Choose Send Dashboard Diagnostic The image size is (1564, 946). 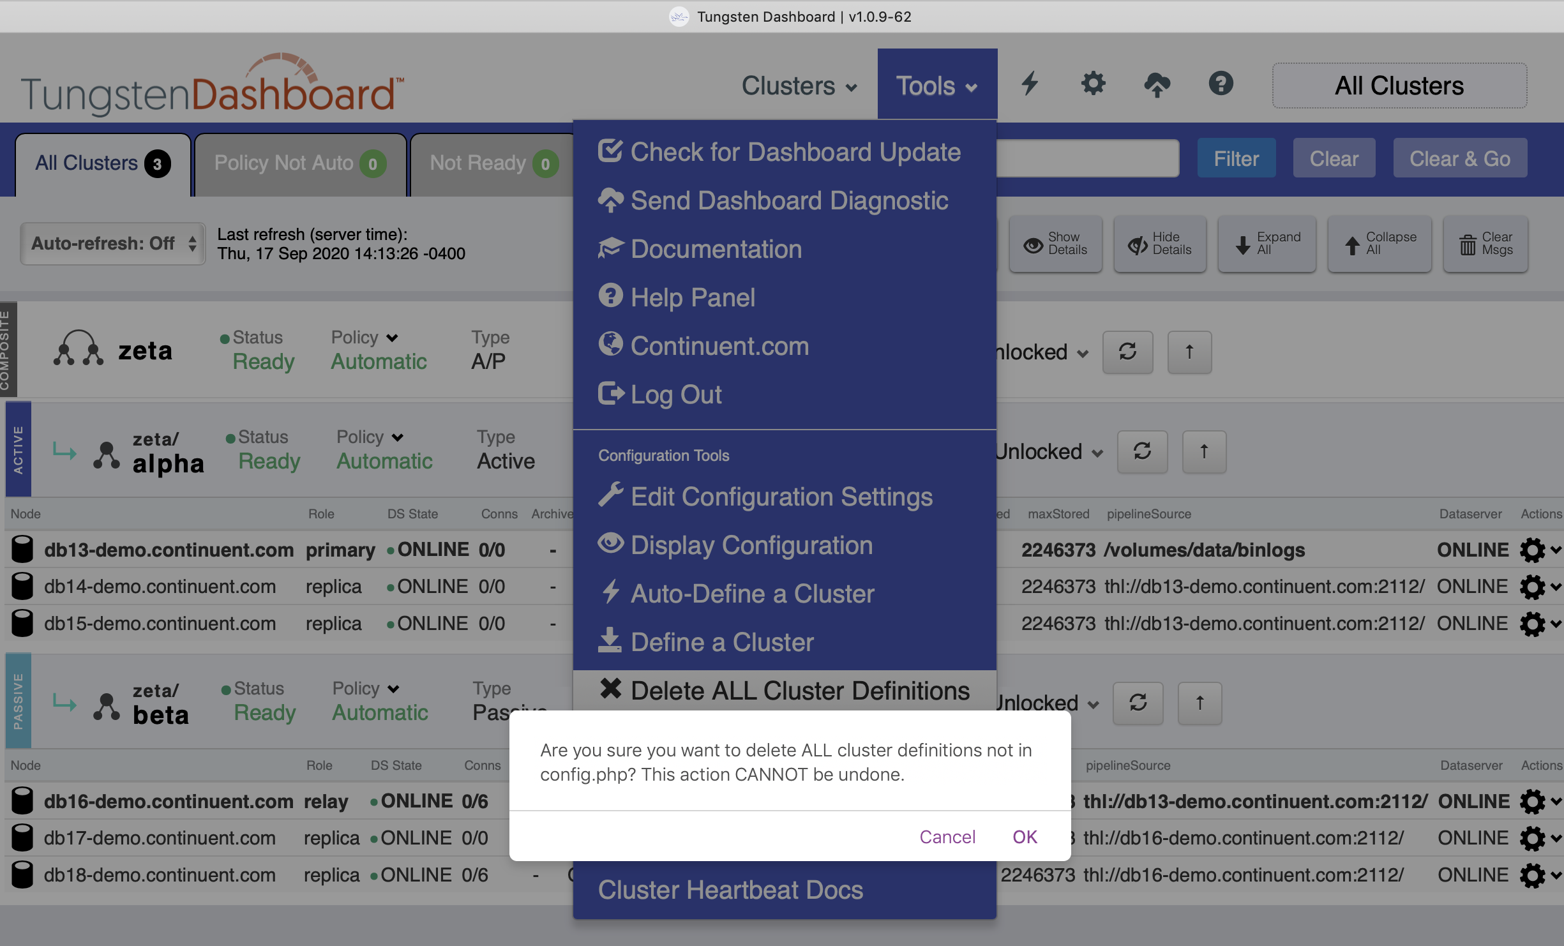coord(785,200)
